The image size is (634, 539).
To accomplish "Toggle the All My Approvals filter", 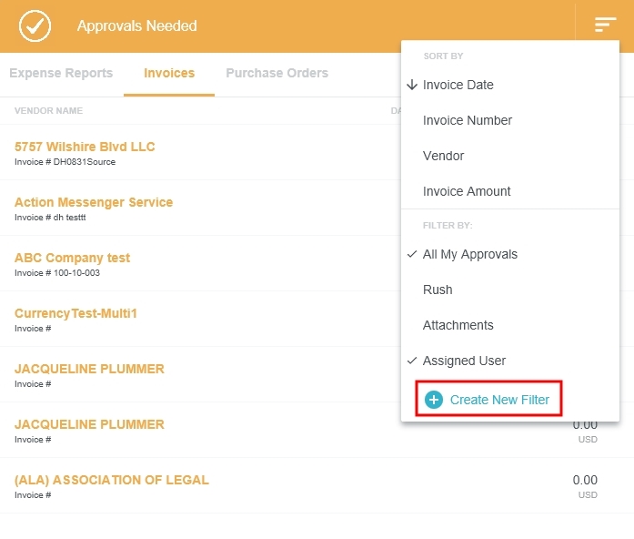I will [469, 254].
